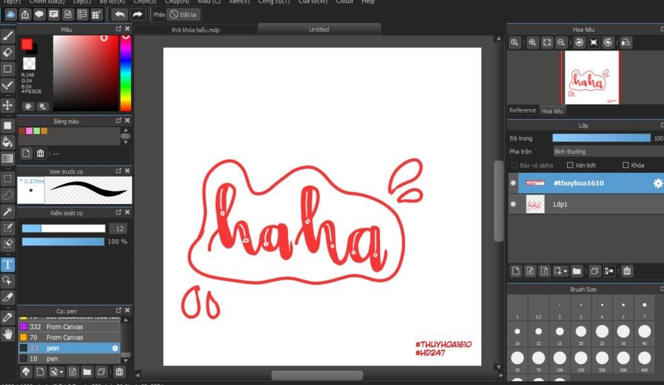Open the Chọn(S) menu
This screenshot has height=385, width=664.
(145, 2)
